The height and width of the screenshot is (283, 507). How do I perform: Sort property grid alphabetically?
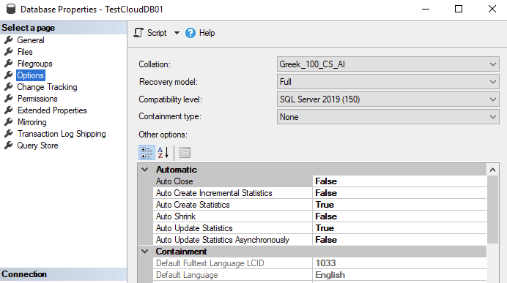163,153
